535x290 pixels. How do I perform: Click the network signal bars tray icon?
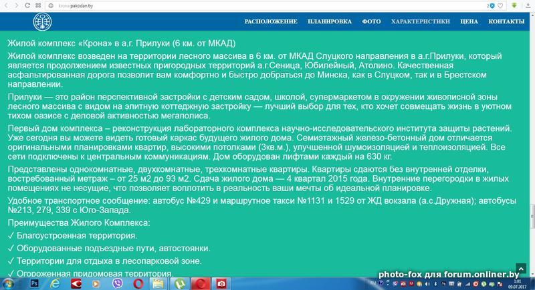coord(467,284)
